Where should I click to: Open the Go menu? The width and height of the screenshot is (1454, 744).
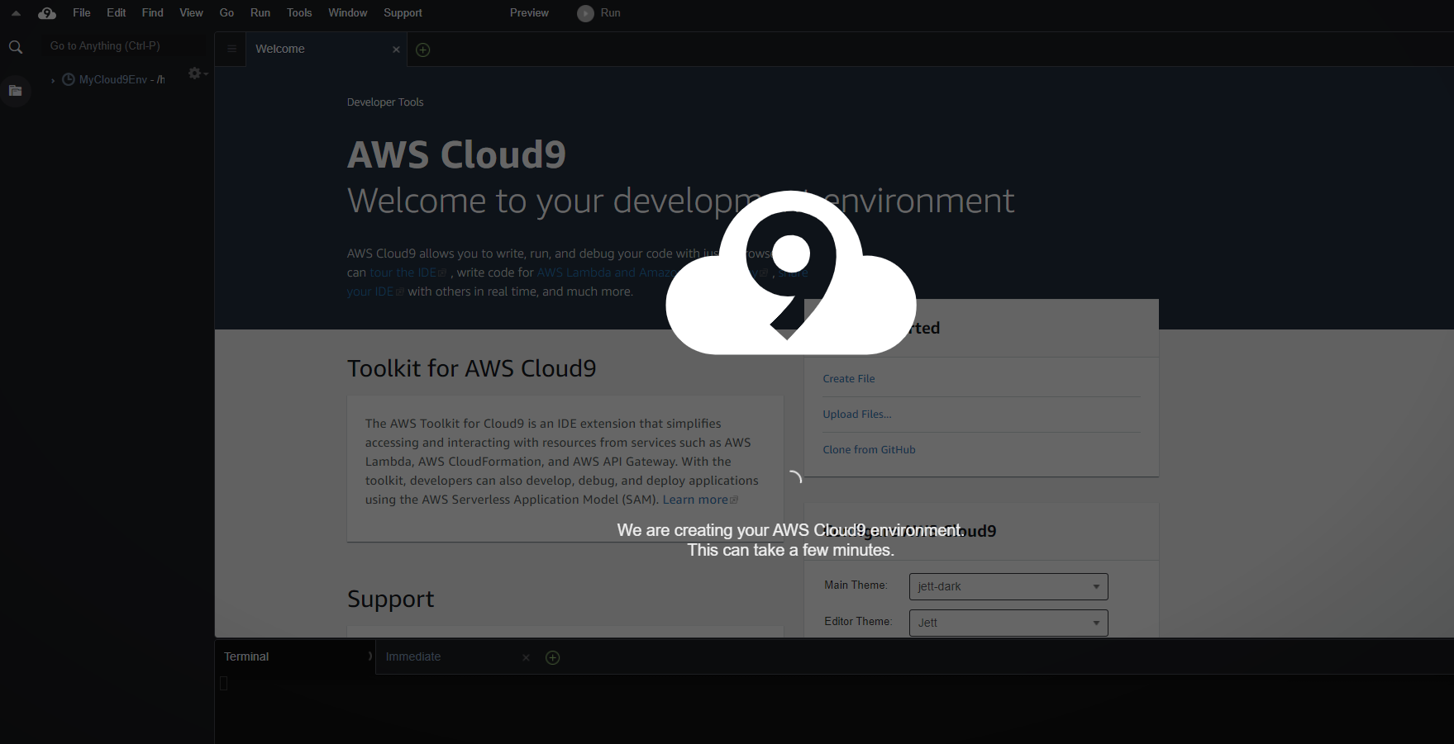[227, 13]
